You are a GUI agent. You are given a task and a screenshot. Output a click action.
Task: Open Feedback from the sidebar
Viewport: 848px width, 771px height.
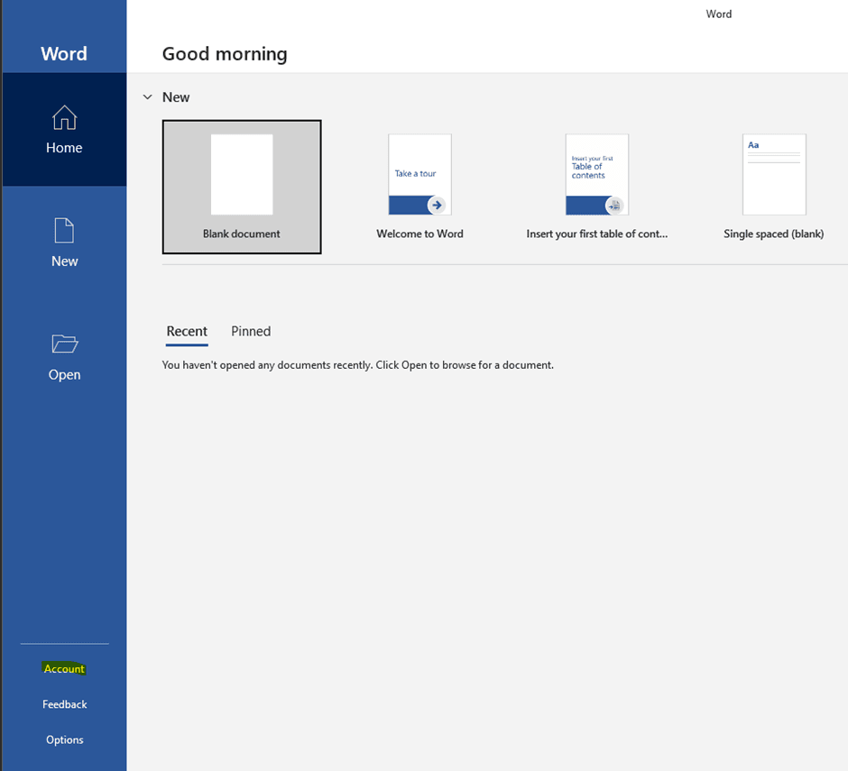point(64,704)
